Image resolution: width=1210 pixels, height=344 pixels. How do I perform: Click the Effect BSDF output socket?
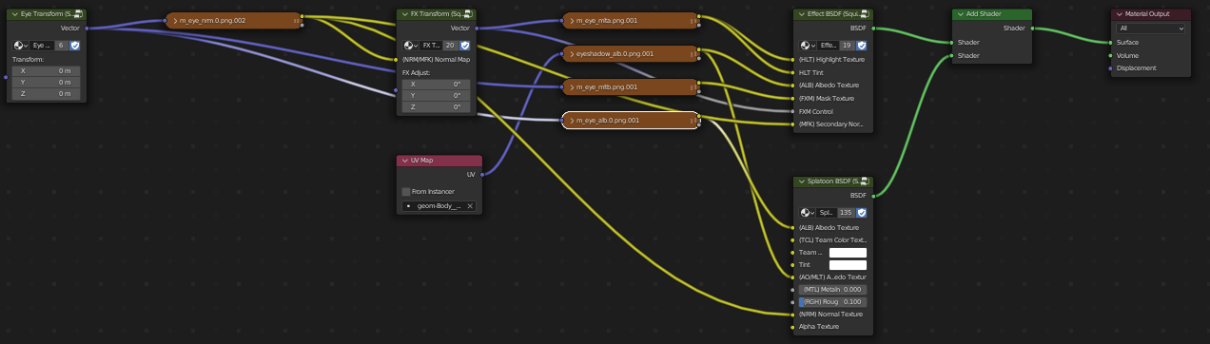874,29
